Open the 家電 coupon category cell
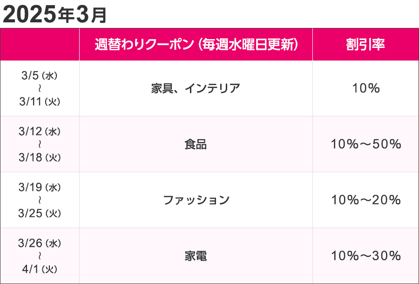The image size is (419, 284). (196, 256)
